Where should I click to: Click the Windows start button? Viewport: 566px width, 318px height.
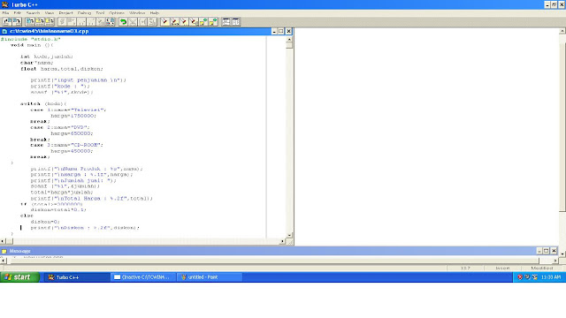(19, 276)
